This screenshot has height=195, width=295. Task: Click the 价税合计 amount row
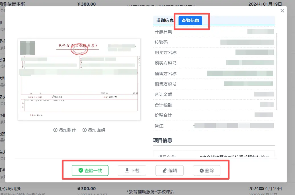click(x=214, y=115)
